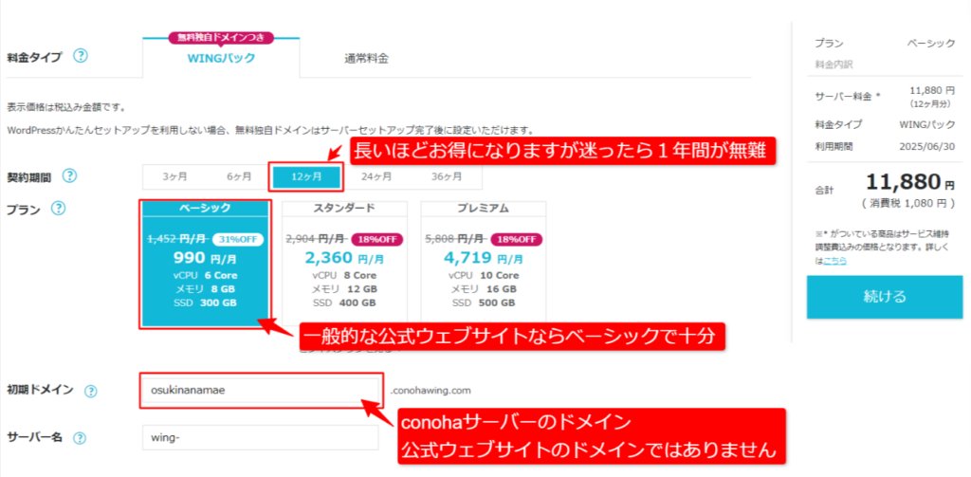Click the struck-through 2,904 円/月 price
This screenshot has height=477, width=971.
pyautogui.click(x=317, y=239)
